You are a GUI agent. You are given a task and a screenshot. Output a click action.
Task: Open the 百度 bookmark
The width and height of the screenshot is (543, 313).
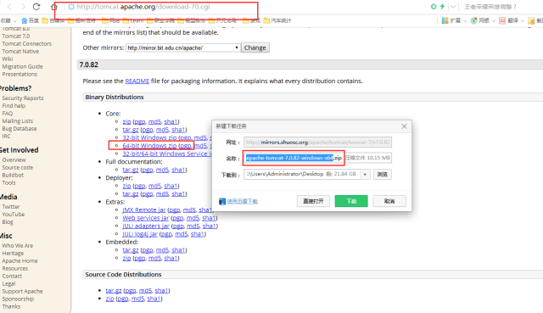[x=31, y=20]
